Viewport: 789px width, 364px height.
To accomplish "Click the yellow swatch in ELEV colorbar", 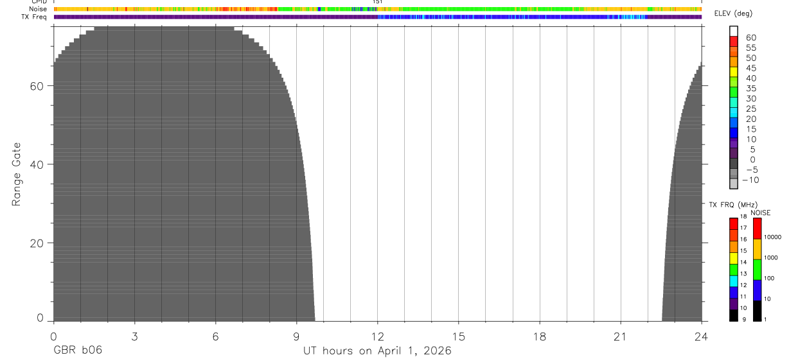I will tap(734, 72).
